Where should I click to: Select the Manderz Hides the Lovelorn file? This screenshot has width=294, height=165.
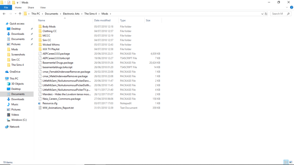[67, 94]
